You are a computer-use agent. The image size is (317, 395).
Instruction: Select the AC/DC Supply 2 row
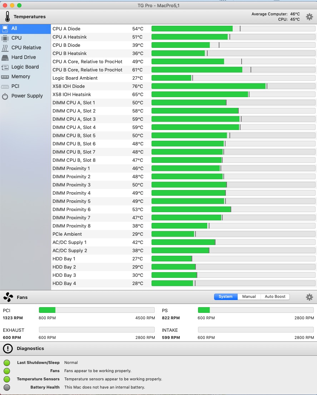tap(184, 250)
